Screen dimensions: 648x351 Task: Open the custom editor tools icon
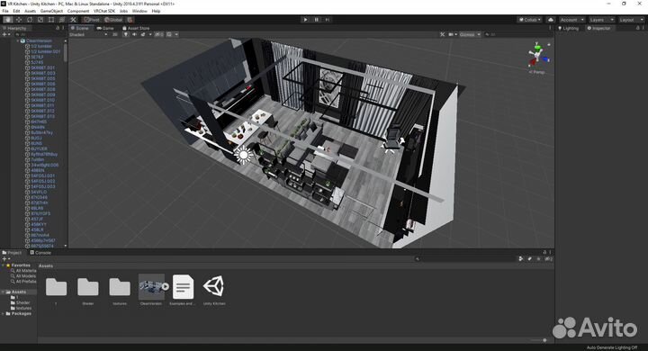coord(73,20)
